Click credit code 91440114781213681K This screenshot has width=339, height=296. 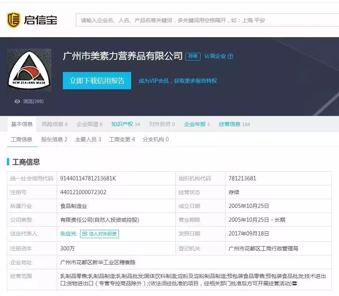88,178
